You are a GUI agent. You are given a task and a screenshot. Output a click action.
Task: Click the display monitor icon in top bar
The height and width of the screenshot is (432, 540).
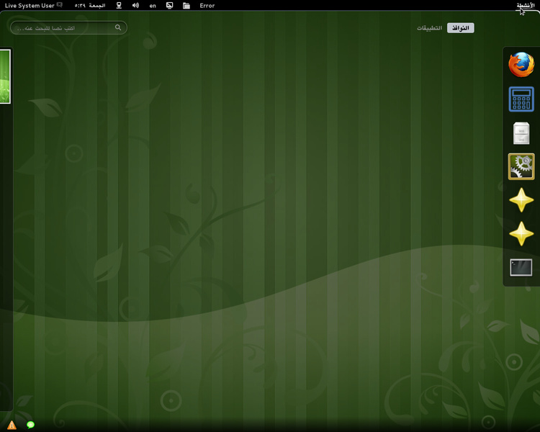[x=169, y=6]
